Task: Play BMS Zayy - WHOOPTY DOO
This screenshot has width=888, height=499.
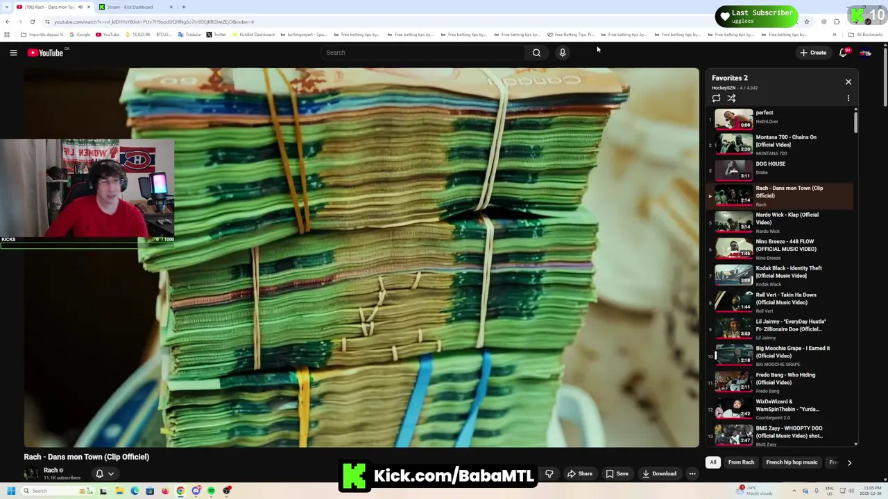Action: (780, 435)
